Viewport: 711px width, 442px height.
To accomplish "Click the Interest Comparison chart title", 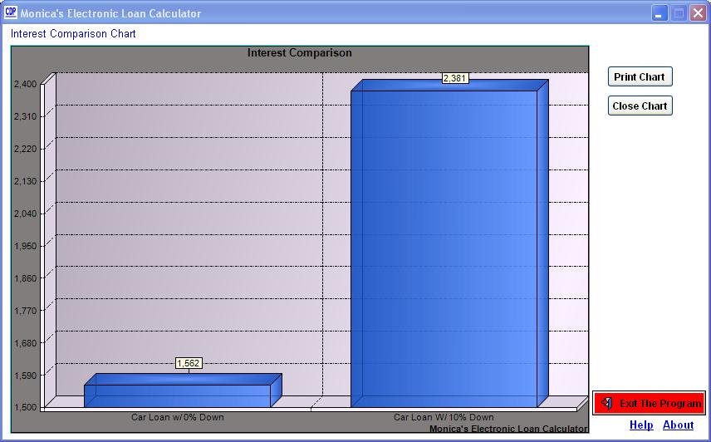I will tap(299, 52).
